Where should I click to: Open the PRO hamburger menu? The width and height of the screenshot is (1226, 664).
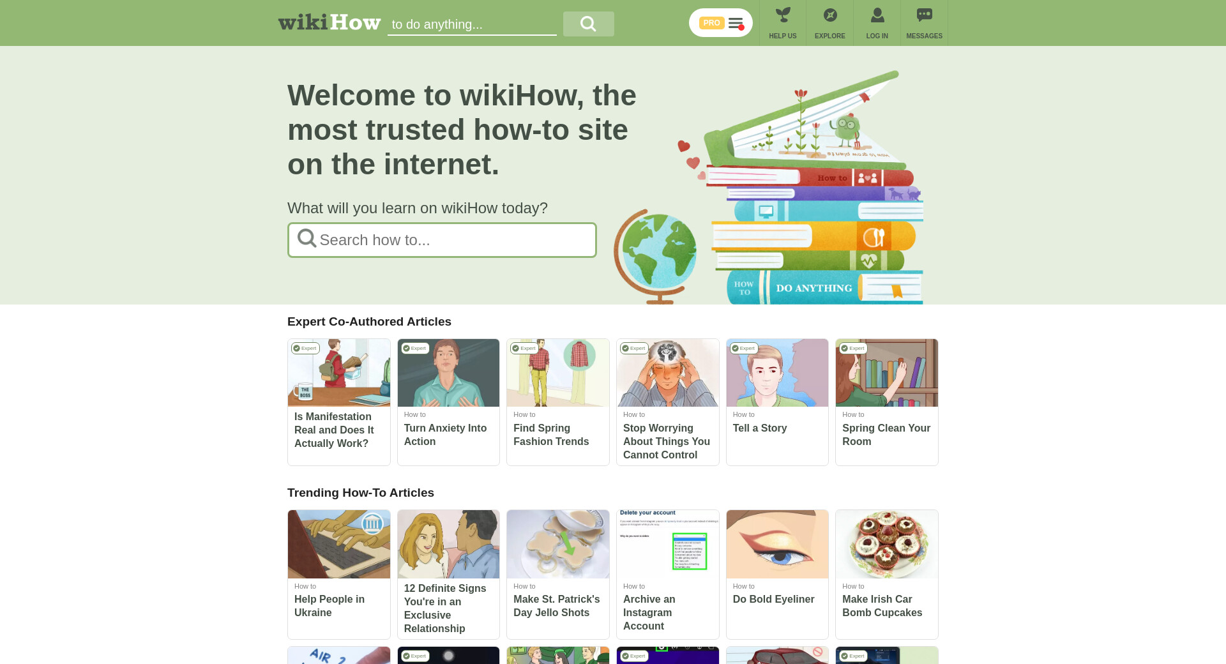click(x=720, y=23)
